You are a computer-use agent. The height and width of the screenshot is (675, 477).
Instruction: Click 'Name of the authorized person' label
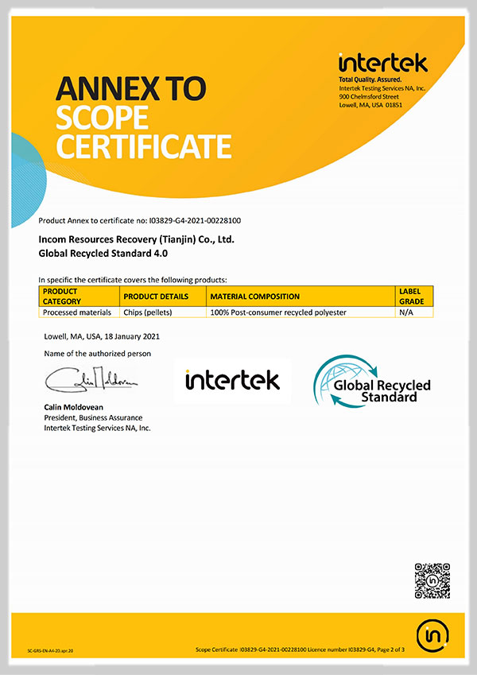[97, 354]
